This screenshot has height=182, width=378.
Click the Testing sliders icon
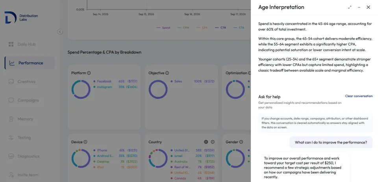tap(11, 138)
